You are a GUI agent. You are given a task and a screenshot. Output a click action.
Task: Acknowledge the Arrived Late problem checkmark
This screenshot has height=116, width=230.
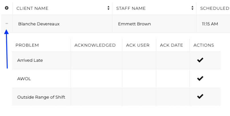200,60
